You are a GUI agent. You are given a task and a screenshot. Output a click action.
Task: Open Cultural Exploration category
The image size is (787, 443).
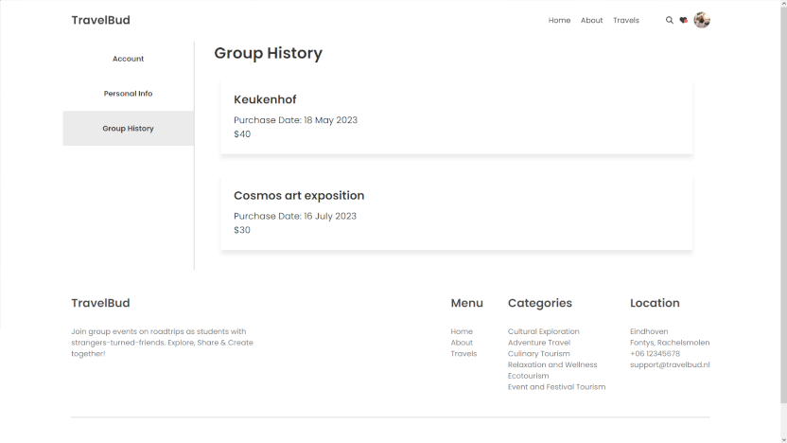click(x=543, y=331)
